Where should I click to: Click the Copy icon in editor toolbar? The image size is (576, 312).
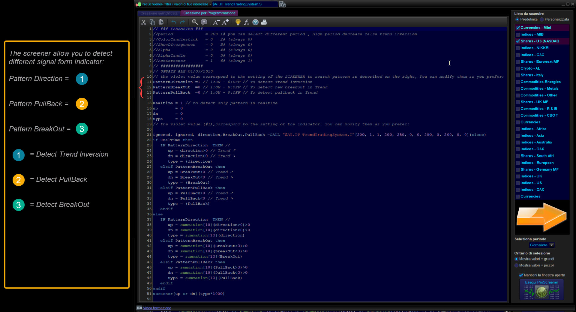tap(152, 22)
